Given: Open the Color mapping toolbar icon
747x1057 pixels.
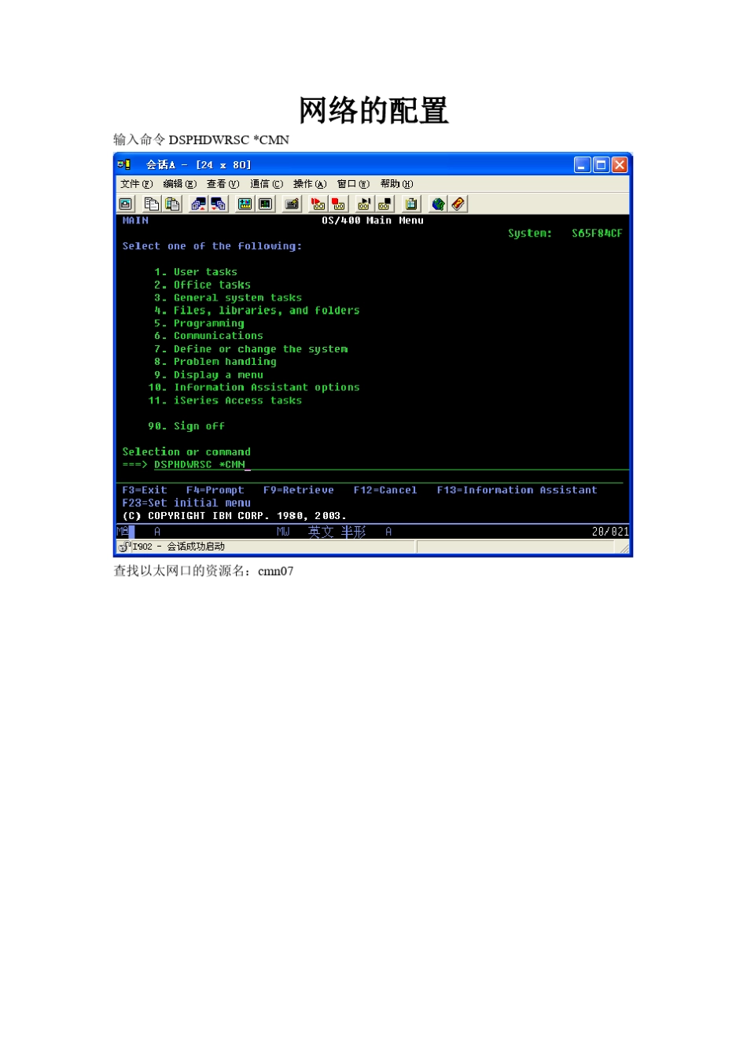Looking at the screenshot, I should [x=265, y=204].
